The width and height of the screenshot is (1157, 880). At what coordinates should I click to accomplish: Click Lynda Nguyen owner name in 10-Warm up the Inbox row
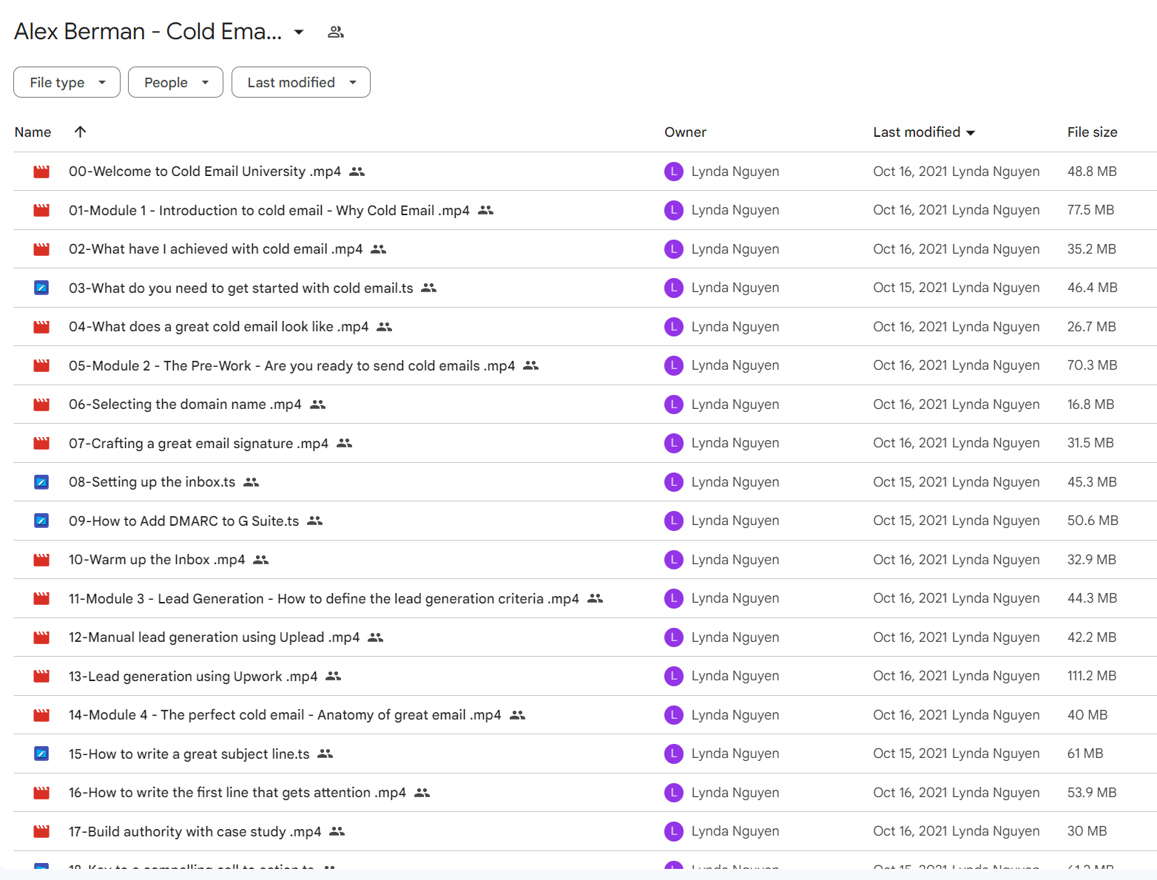735,560
